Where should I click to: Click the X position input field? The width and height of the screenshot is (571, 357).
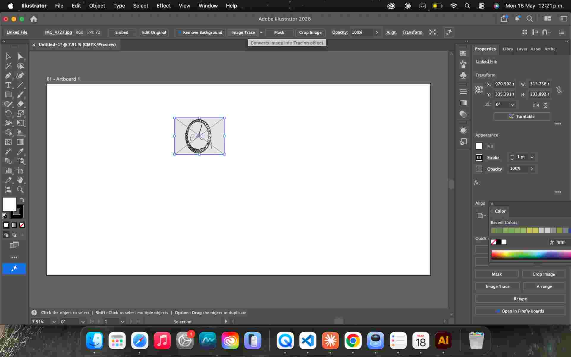point(504,84)
